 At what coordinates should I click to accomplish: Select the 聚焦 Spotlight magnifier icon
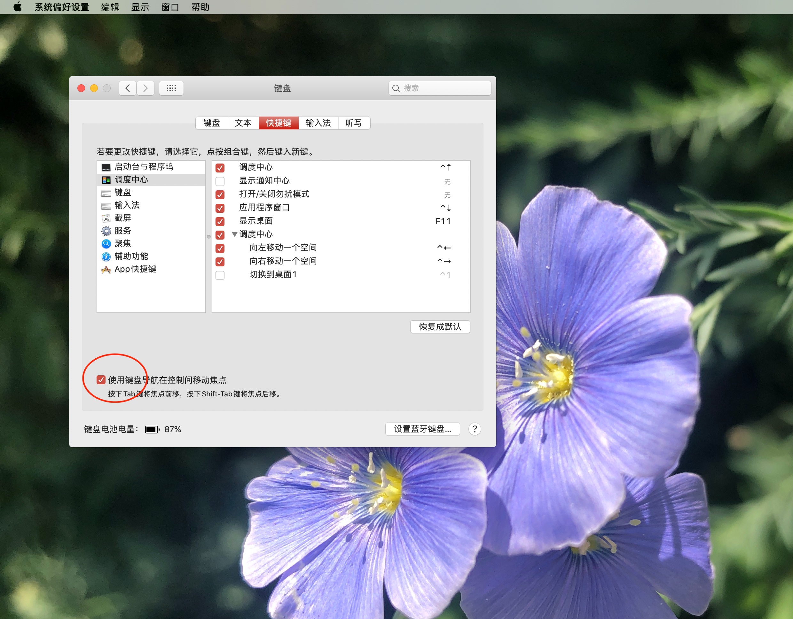point(106,244)
